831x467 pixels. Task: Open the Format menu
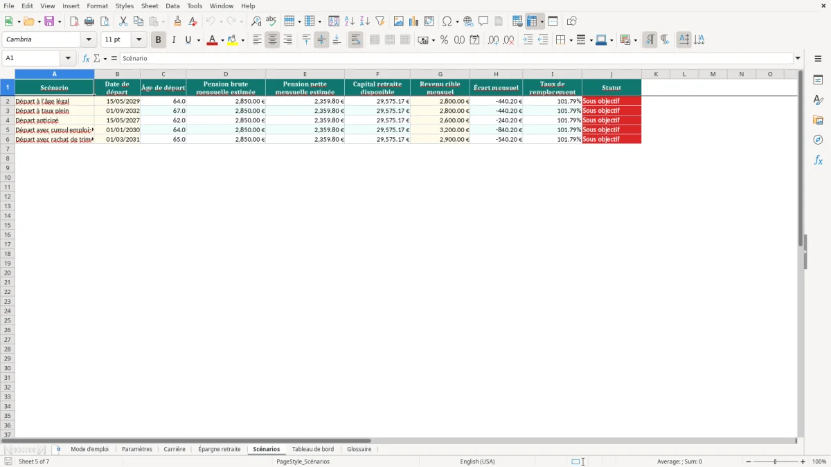pyautogui.click(x=98, y=6)
